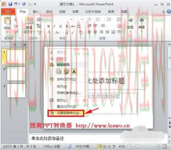171x150 pixels.
Task: Toggle Italic formatting
Action: [x=54, y=26]
